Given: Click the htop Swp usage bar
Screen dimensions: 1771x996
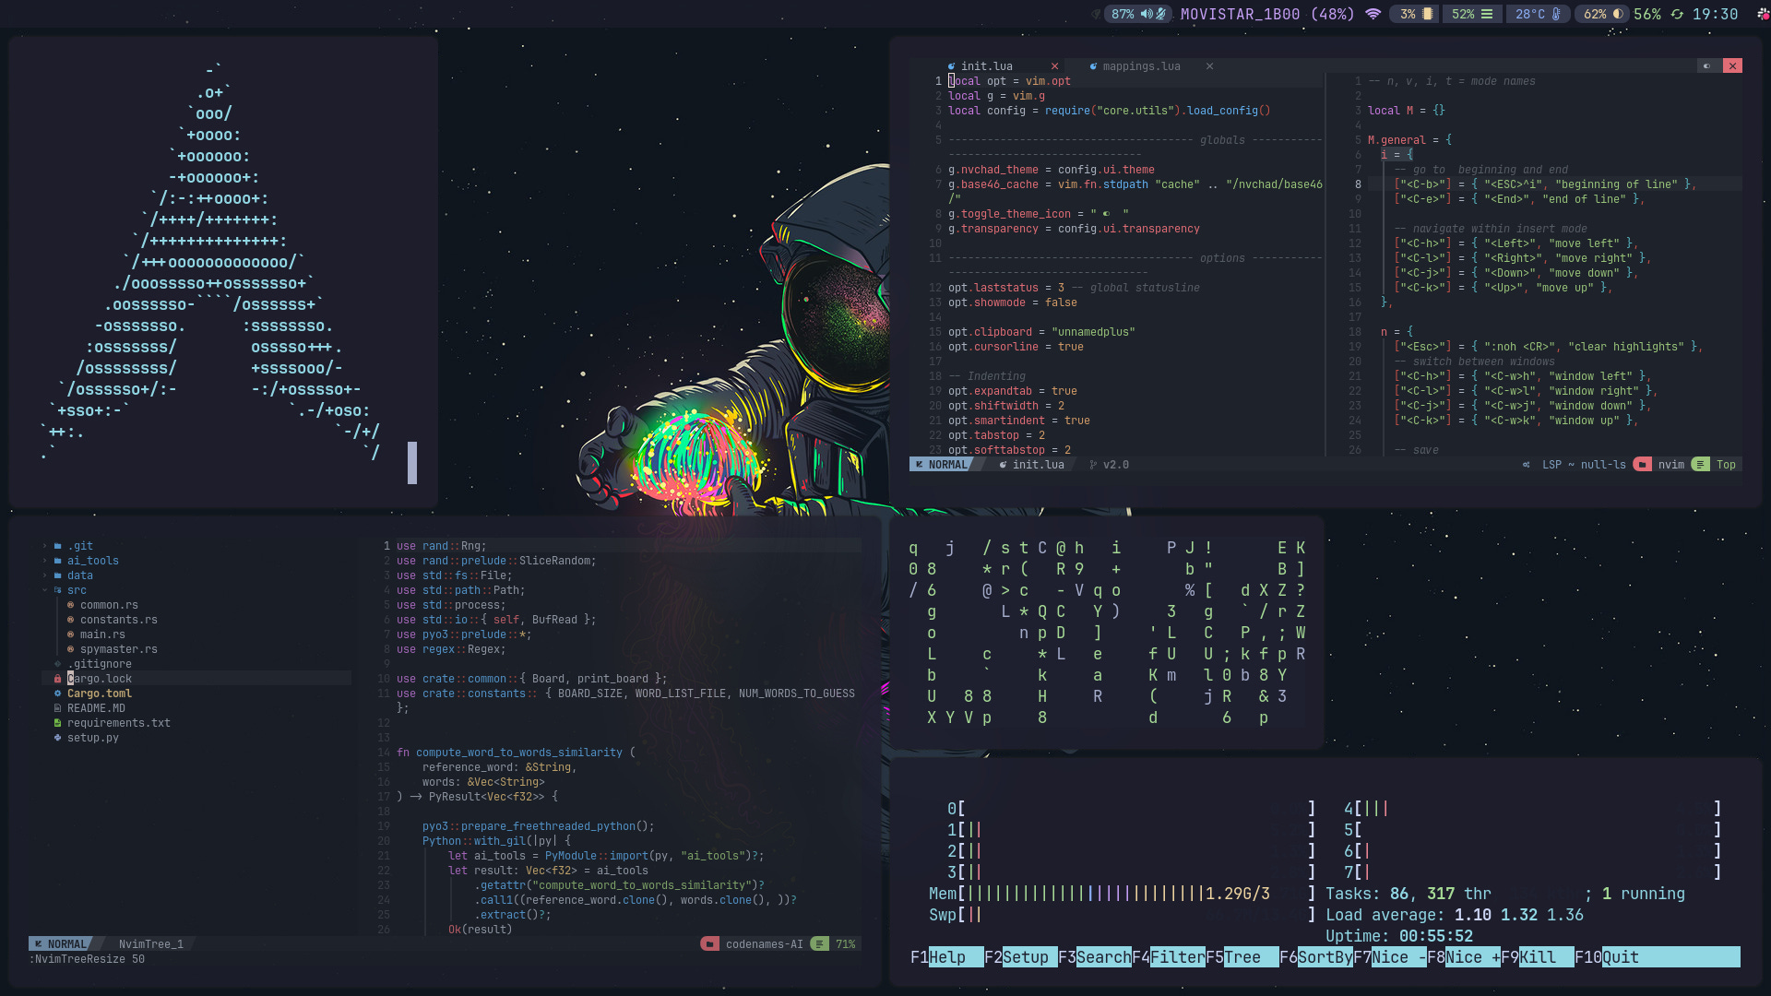Looking at the screenshot, I should coord(1122,915).
